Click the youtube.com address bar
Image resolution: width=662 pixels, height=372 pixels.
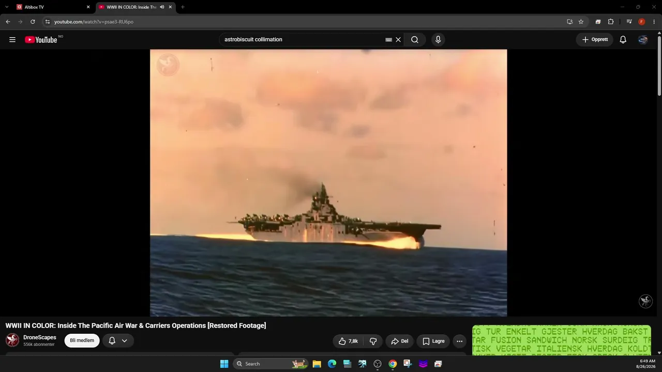(305, 22)
